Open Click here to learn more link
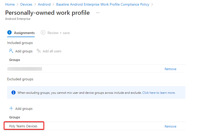 (x=159, y=93)
